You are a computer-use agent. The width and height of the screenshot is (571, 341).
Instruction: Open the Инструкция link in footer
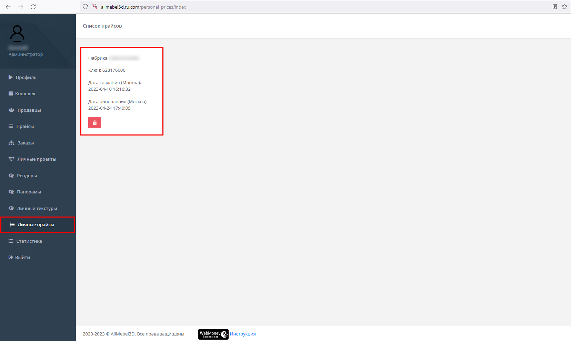[x=243, y=334]
